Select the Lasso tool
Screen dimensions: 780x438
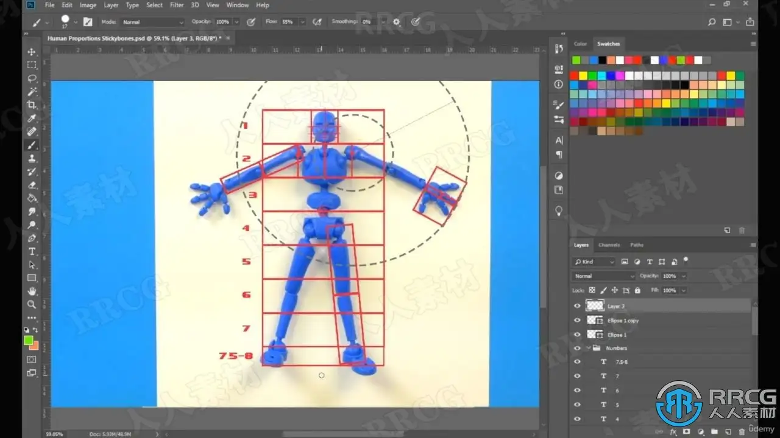tap(32, 78)
